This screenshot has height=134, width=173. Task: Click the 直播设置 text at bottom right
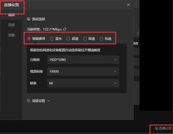coord(165,128)
